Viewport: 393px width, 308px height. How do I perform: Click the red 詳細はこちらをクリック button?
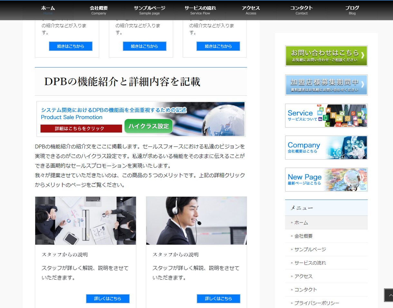point(81,128)
